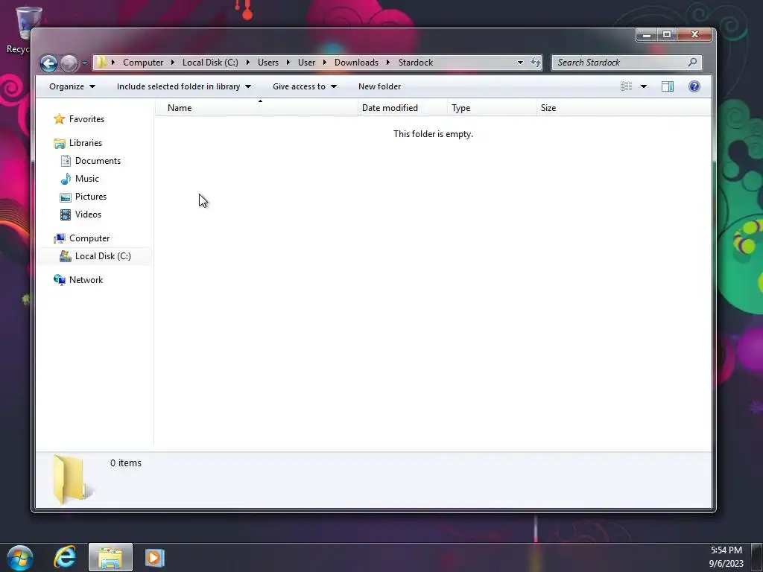This screenshot has width=763, height=572.
Task: Minimize the Explorer window
Action: 647,34
